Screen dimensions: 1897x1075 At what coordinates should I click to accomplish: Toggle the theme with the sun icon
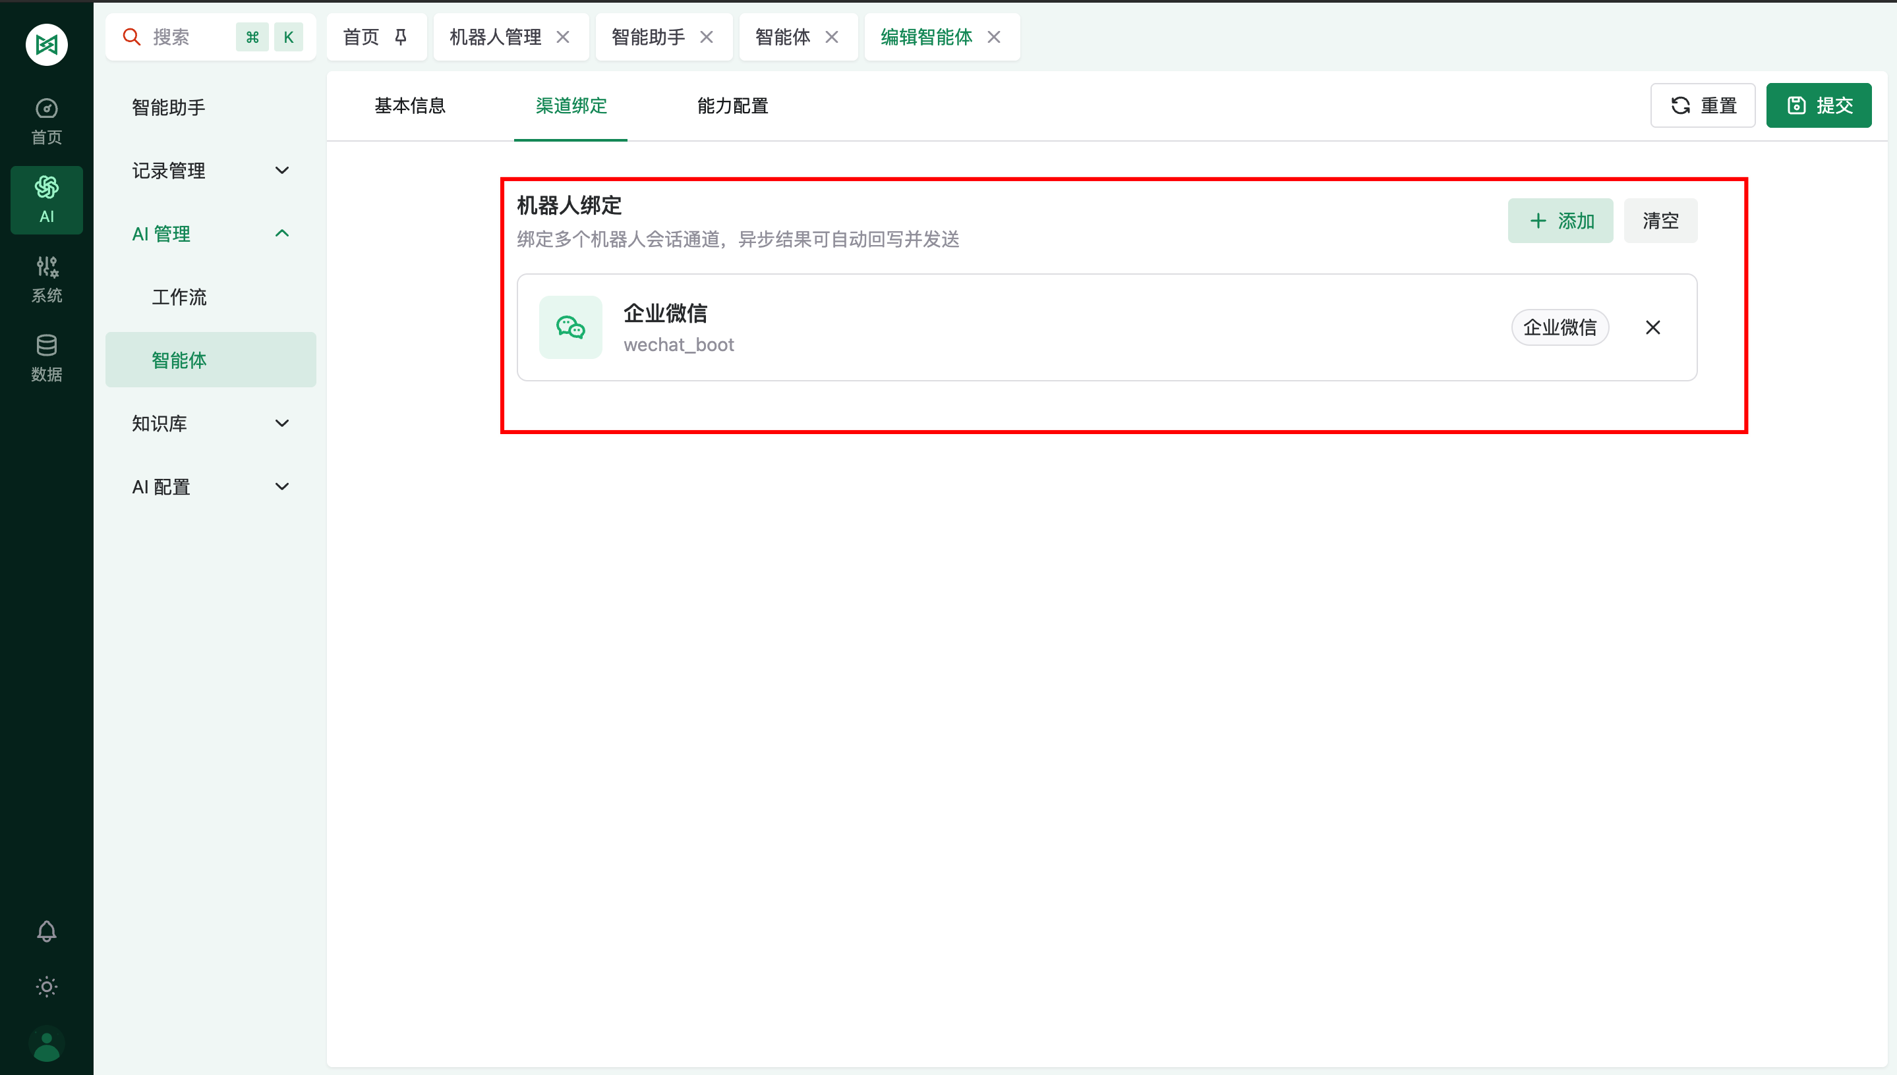(47, 986)
